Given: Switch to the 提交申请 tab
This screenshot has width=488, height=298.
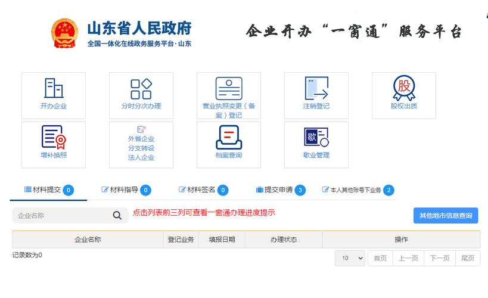Looking at the screenshot, I should click(x=280, y=190).
